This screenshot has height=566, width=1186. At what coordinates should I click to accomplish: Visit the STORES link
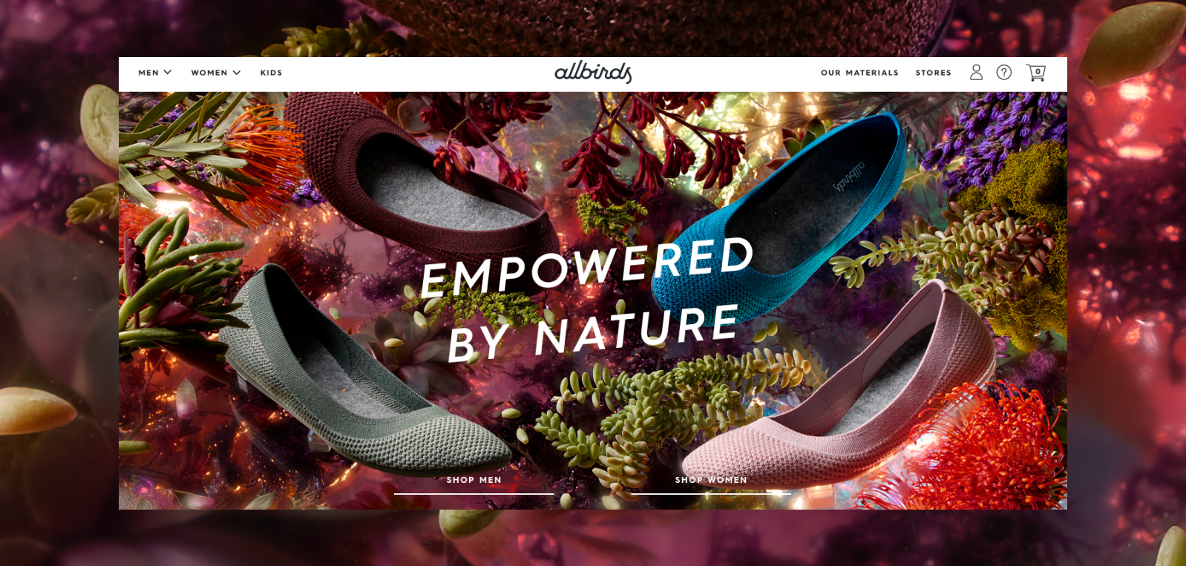[x=934, y=73]
